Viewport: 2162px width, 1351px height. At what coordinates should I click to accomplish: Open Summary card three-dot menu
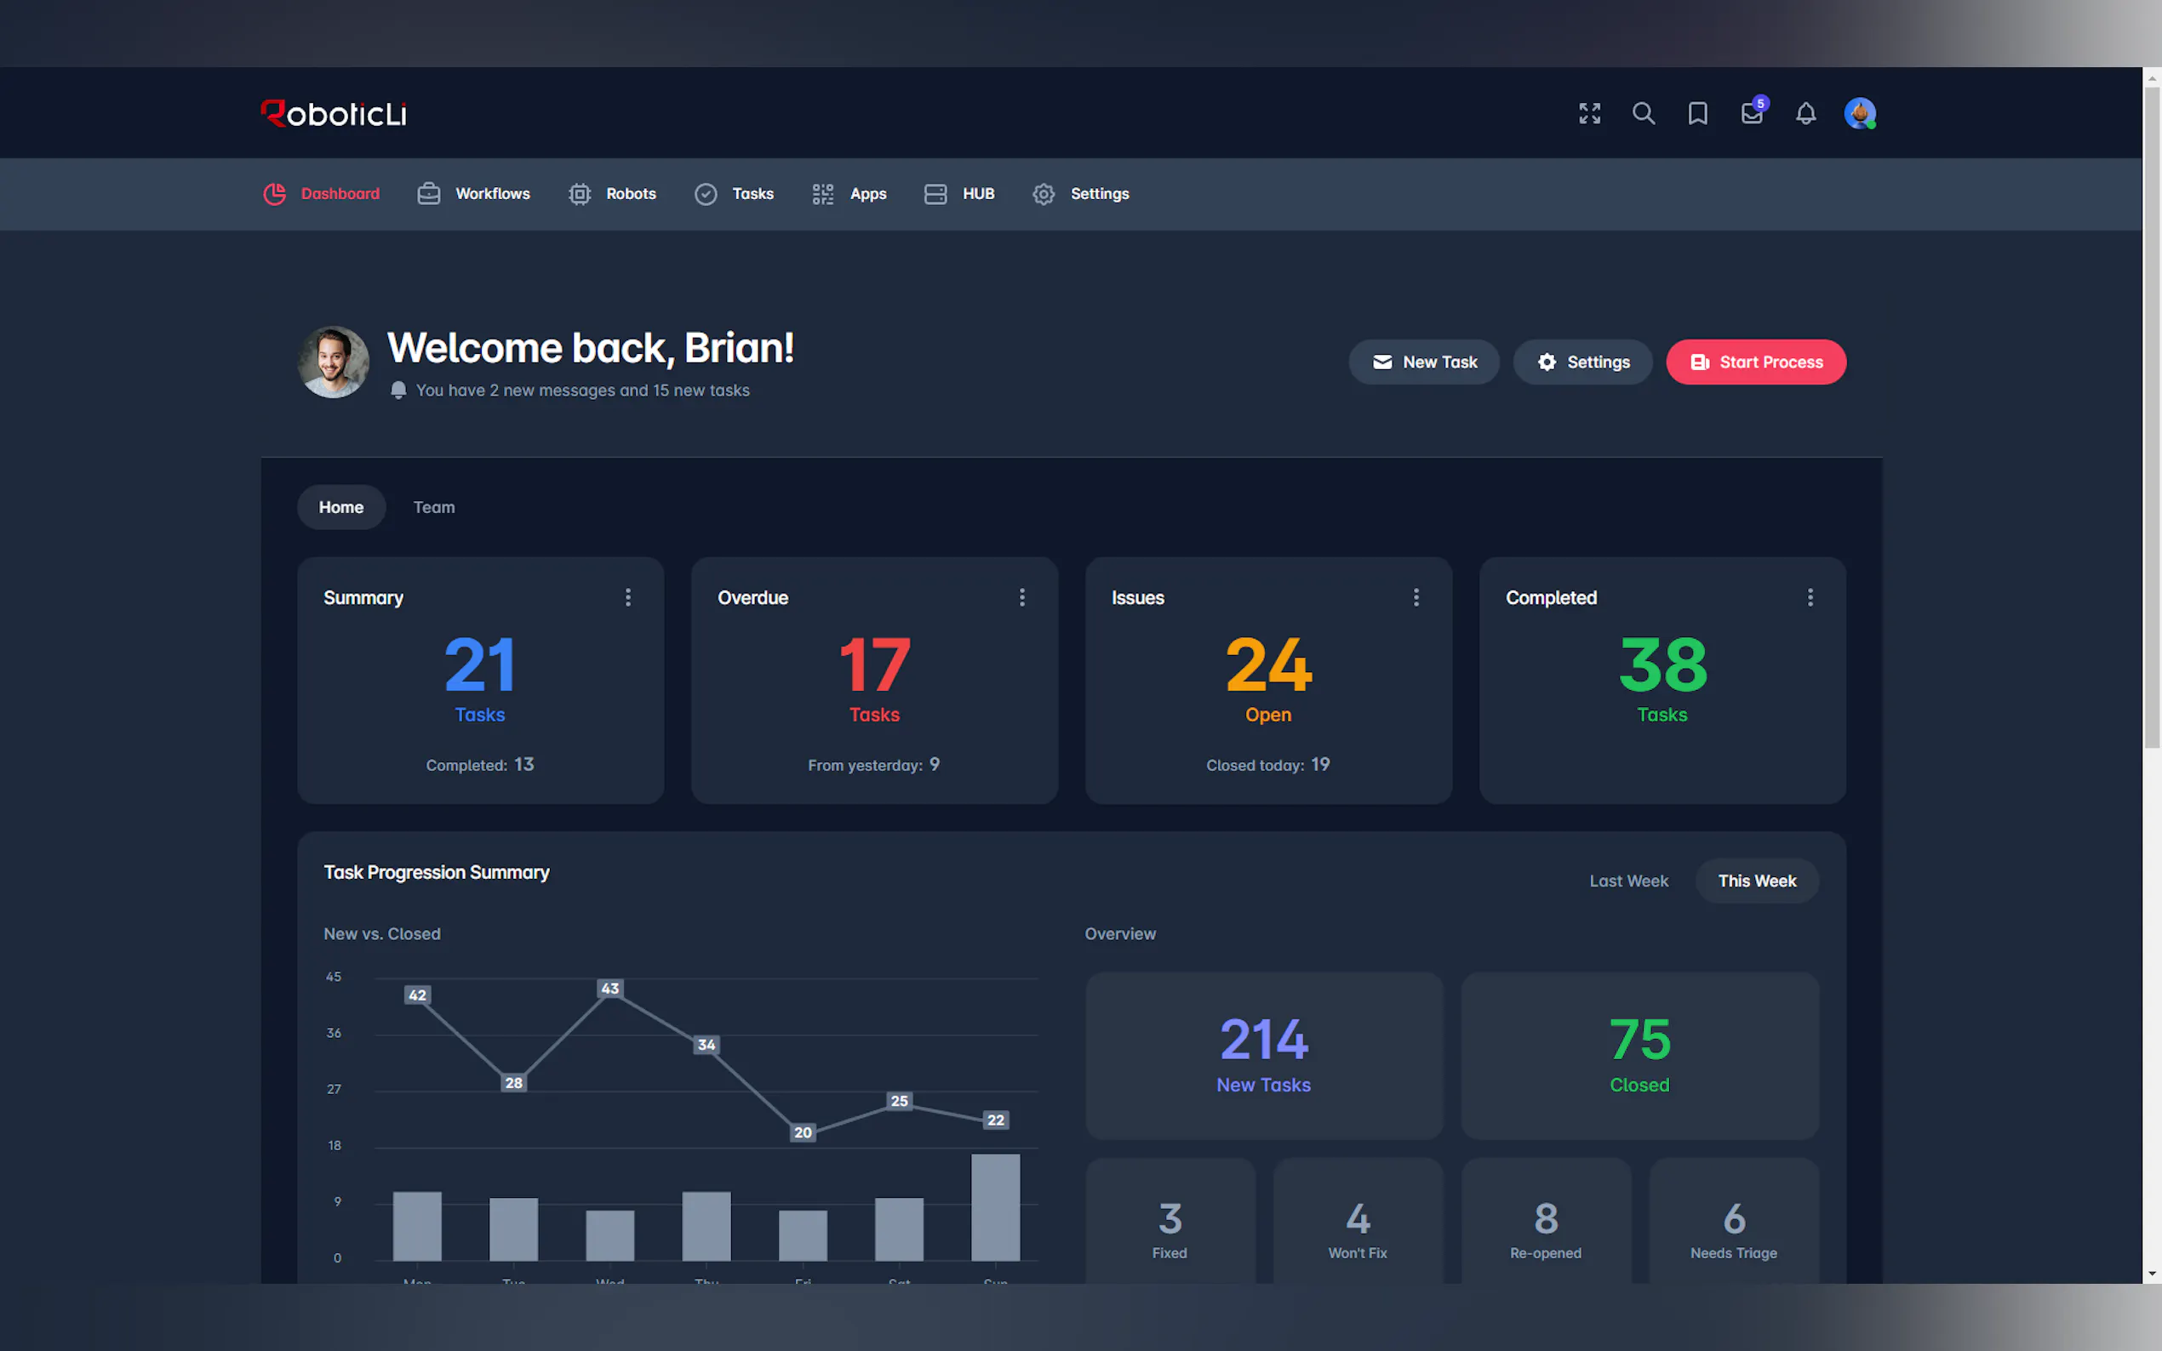click(628, 597)
